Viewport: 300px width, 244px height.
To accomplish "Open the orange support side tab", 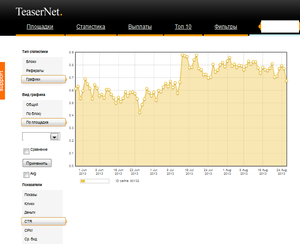I will 2,81.
